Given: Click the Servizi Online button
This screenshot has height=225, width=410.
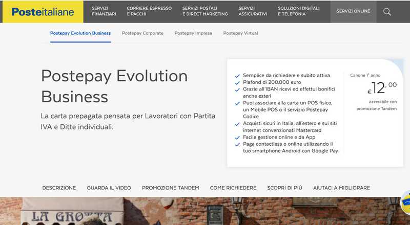Looking at the screenshot, I should 353,11.
